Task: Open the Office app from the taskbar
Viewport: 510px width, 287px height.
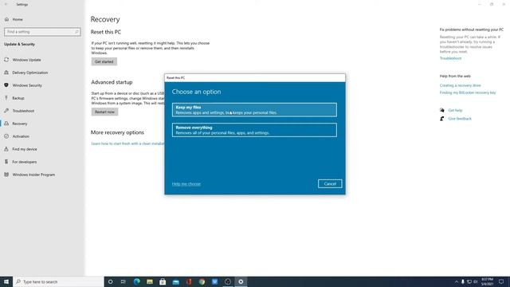Action: (x=189, y=281)
